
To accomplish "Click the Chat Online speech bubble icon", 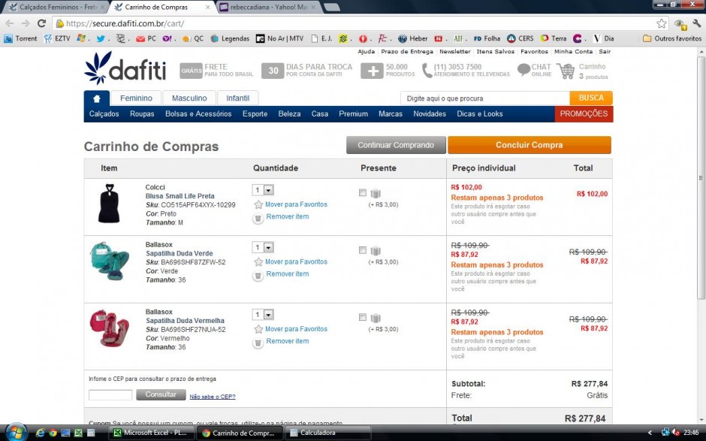I will pyautogui.click(x=523, y=71).
